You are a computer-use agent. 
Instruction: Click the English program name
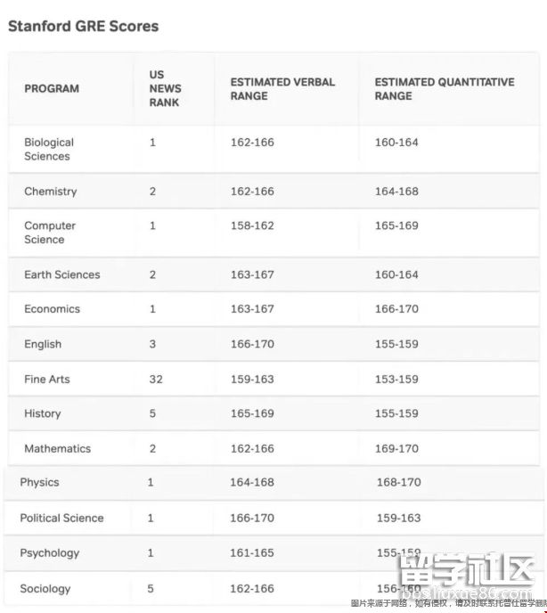(43, 344)
